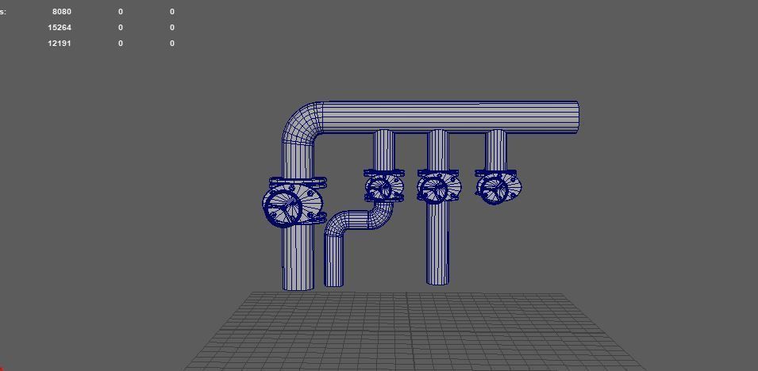Select the valve on the long third pipe
Image resolution: width=758 pixels, height=371 pixels.
[438, 187]
